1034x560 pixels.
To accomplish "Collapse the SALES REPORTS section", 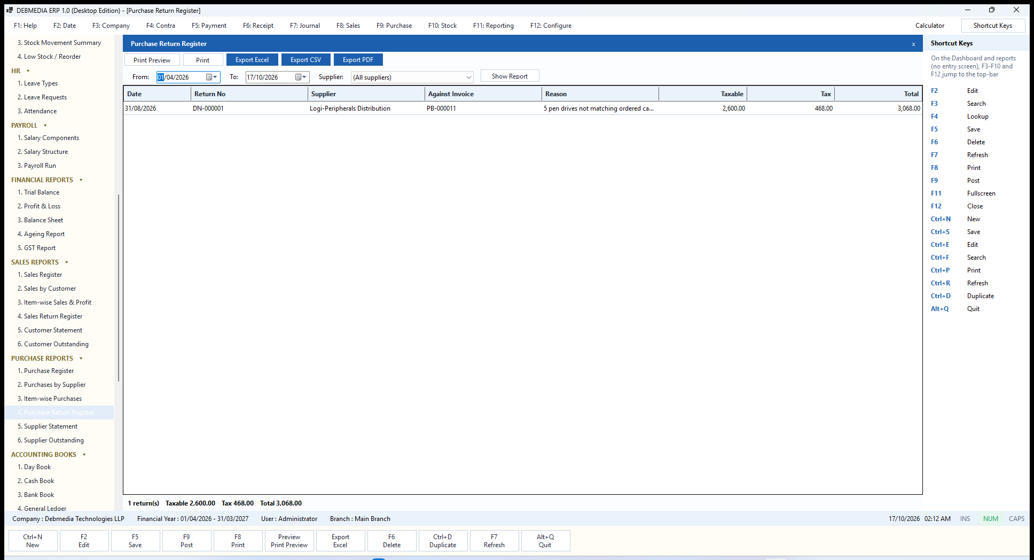I will tap(67, 262).
